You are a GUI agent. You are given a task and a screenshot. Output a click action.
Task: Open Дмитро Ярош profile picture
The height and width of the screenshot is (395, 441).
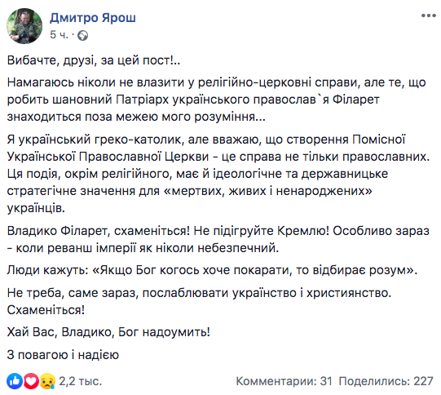(24, 26)
